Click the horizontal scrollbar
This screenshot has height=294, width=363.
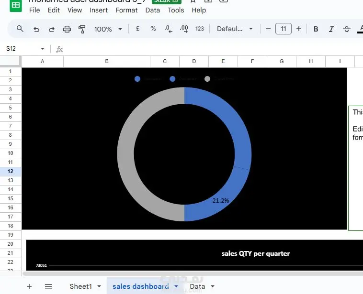193,273
